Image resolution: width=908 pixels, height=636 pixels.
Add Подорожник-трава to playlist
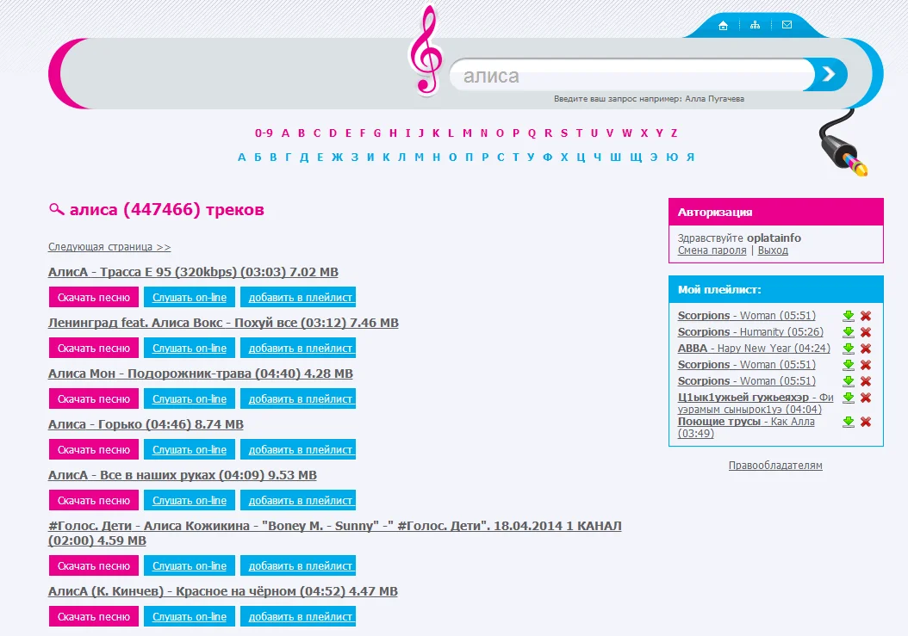(x=298, y=398)
